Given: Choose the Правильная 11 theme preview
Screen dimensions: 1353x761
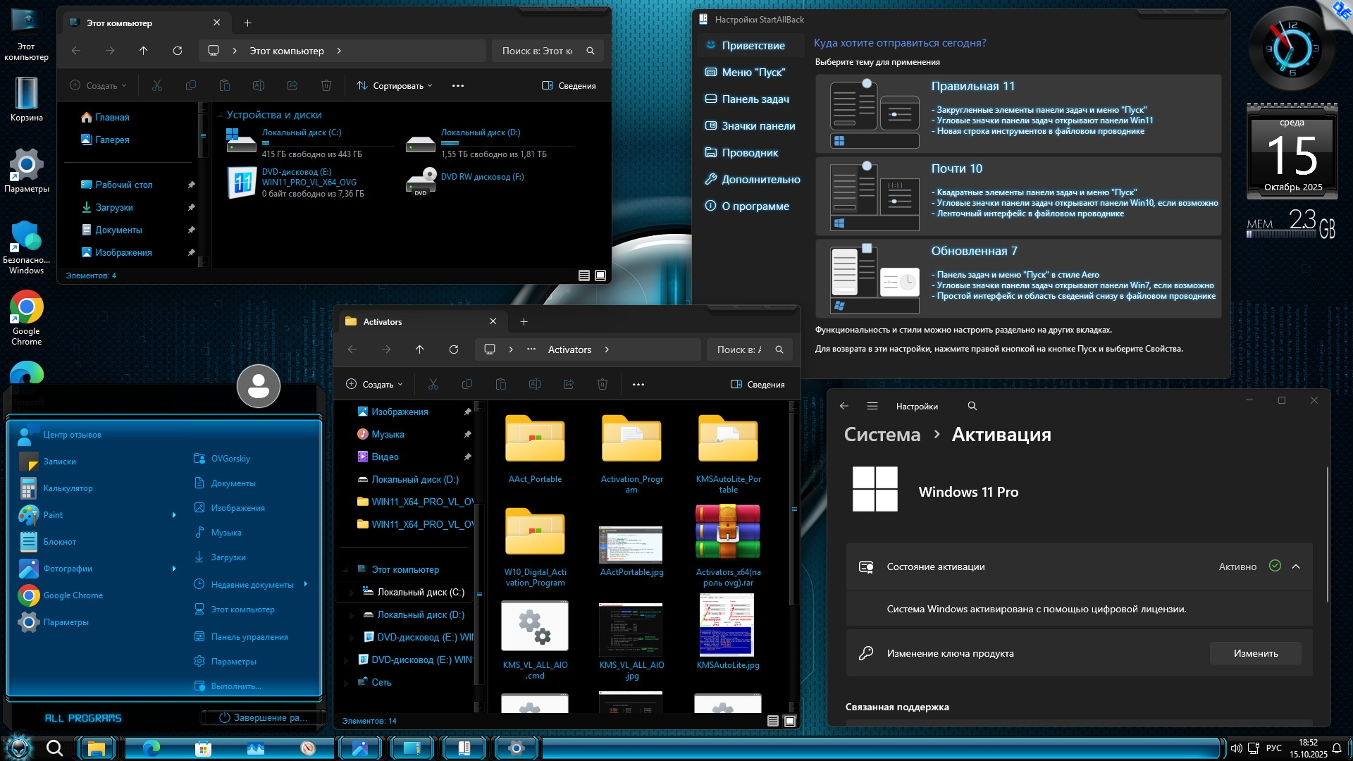Looking at the screenshot, I should [874, 113].
